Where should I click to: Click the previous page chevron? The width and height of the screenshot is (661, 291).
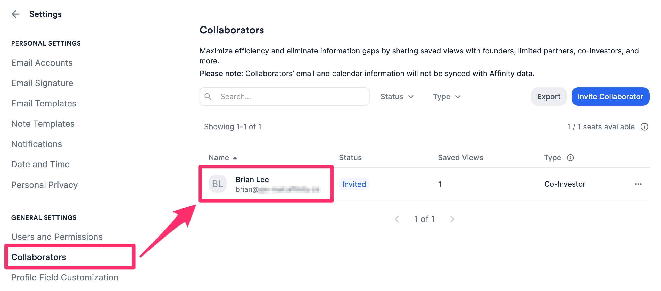tap(397, 219)
